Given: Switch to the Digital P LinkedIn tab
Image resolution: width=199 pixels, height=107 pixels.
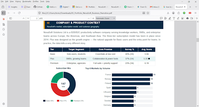Looking at the screenshot, I should point(65,7).
